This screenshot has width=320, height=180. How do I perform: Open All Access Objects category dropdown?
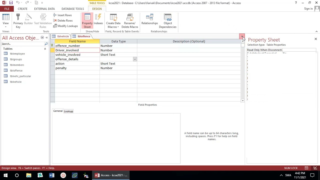[42, 38]
